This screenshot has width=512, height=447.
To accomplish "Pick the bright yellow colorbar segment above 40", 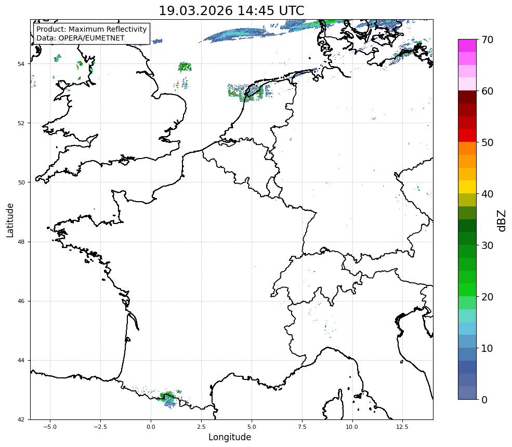I will point(467,187).
